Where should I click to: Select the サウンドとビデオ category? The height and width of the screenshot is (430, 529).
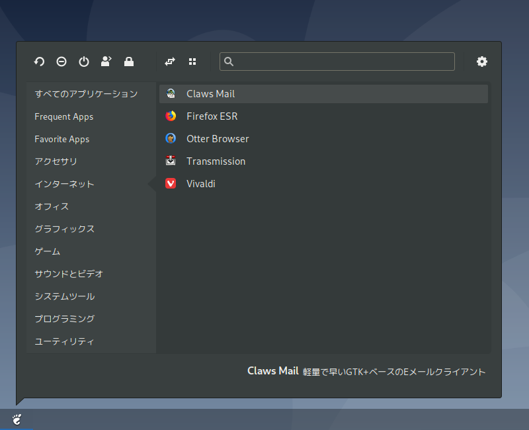(x=69, y=274)
